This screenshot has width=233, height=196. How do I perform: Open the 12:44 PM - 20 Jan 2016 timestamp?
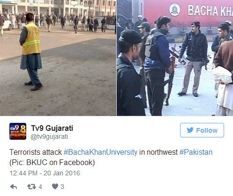(45, 173)
